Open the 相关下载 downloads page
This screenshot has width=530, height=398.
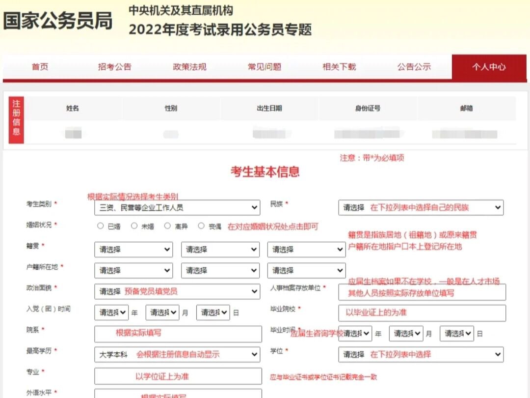(338, 68)
